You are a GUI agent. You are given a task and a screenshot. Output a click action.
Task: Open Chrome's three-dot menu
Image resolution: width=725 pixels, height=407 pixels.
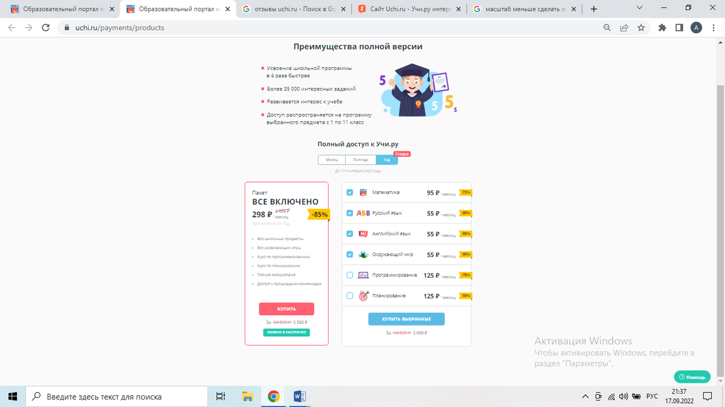tap(713, 28)
